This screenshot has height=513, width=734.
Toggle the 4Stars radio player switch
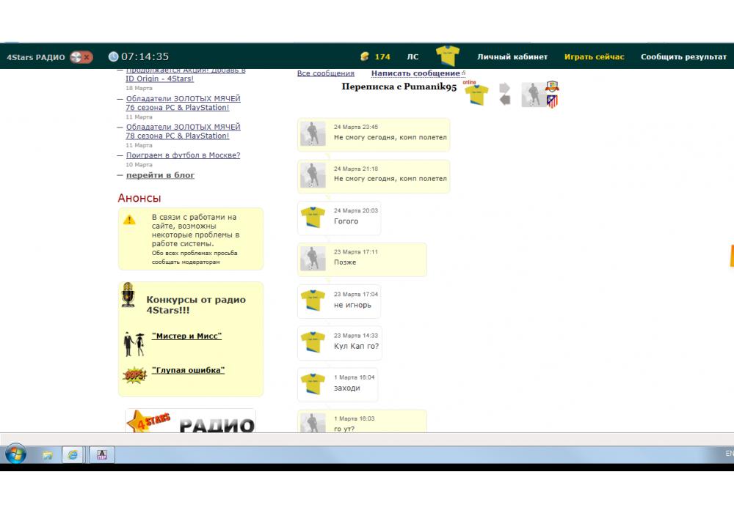point(81,57)
